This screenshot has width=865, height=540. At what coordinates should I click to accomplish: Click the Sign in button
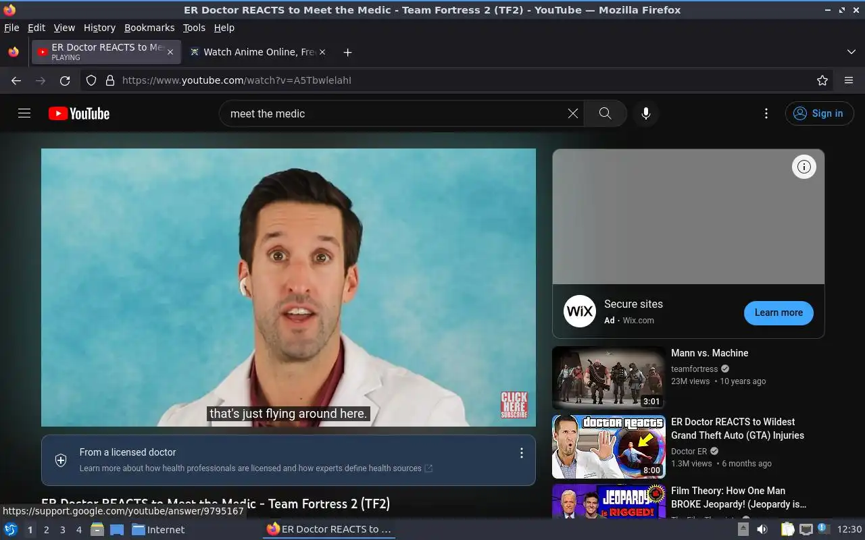click(819, 113)
